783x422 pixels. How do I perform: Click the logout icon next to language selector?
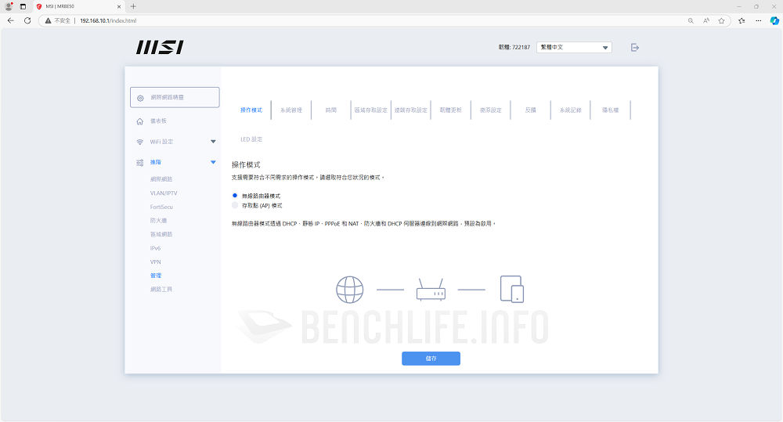click(635, 48)
